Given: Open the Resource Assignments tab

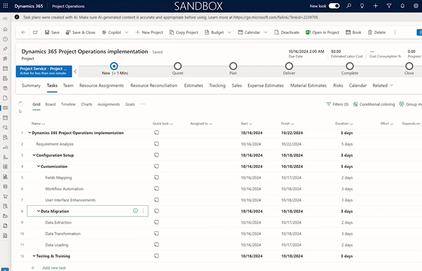Looking at the screenshot, I should [x=102, y=85].
